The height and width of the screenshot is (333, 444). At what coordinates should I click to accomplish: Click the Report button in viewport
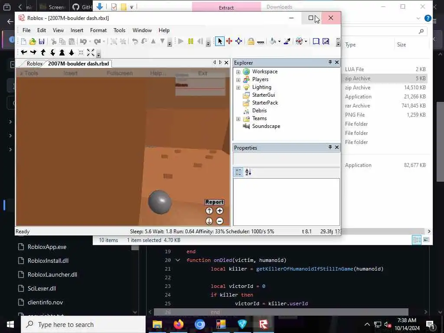(x=214, y=202)
